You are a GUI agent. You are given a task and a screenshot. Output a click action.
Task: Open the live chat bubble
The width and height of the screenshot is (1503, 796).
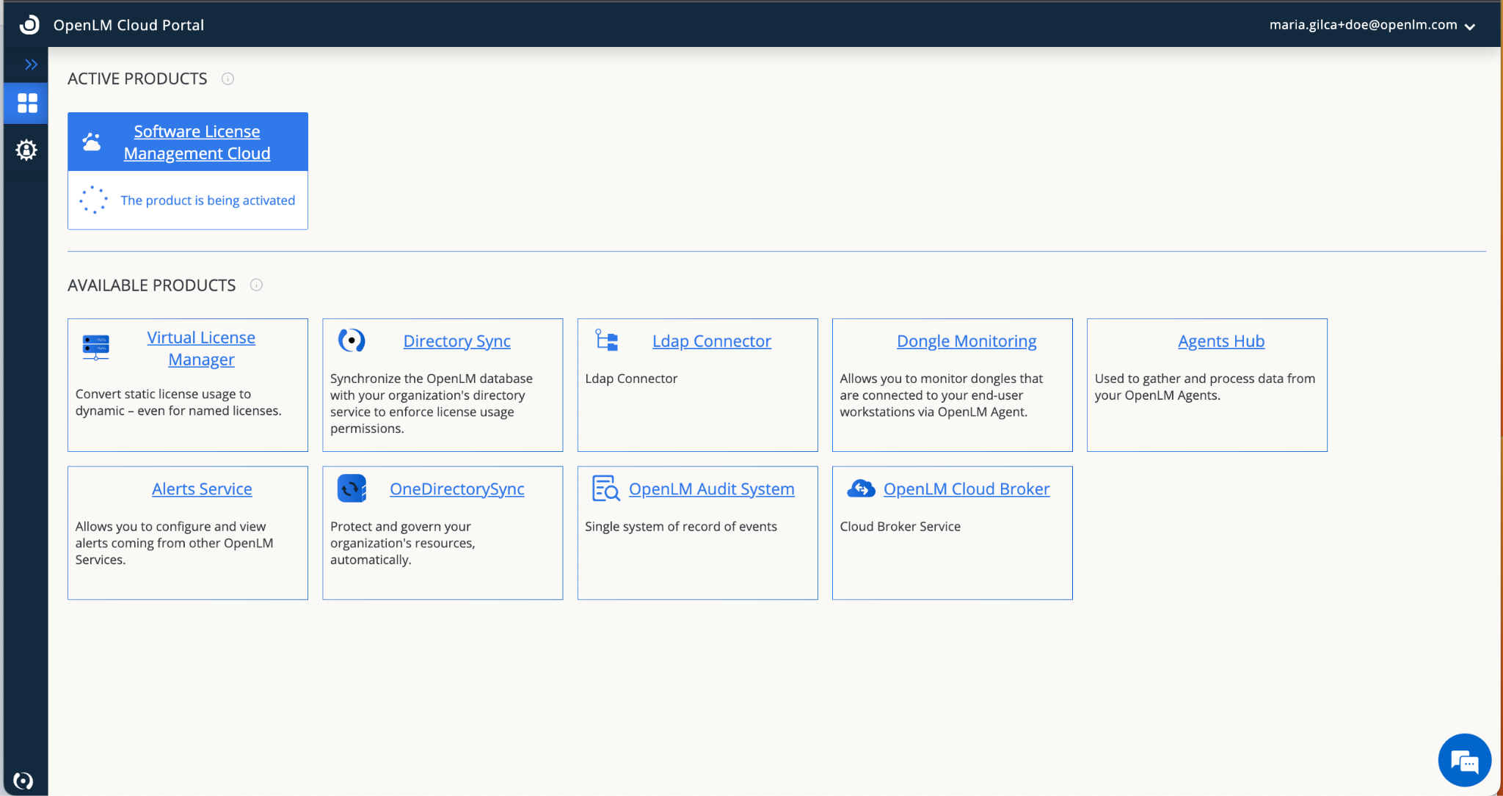point(1464,761)
